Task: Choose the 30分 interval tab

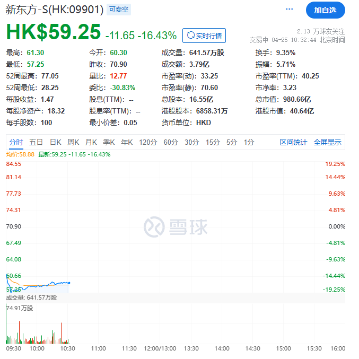Action: 192,142
